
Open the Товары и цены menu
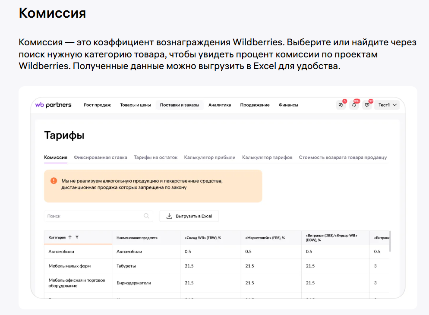135,105
